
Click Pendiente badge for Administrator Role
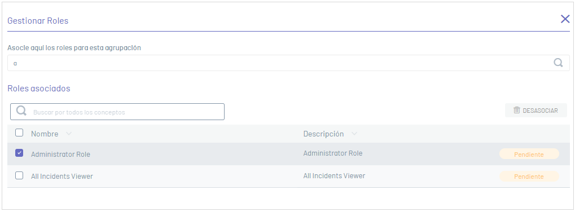coord(529,154)
